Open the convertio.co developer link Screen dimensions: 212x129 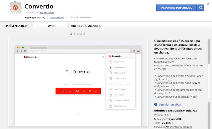click(47, 12)
